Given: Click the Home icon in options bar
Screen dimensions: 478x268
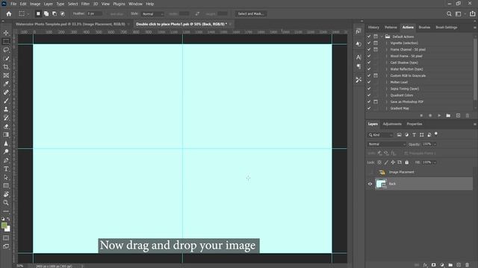Looking at the screenshot, I should coord(9,13).
